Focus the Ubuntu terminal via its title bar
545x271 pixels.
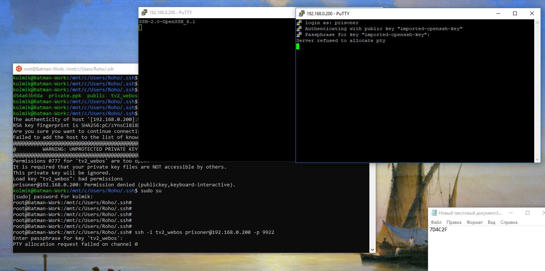74,69
